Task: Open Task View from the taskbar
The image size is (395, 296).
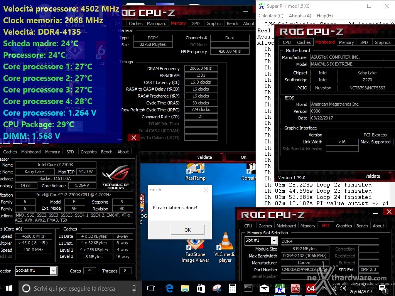Action: (151, 288)
